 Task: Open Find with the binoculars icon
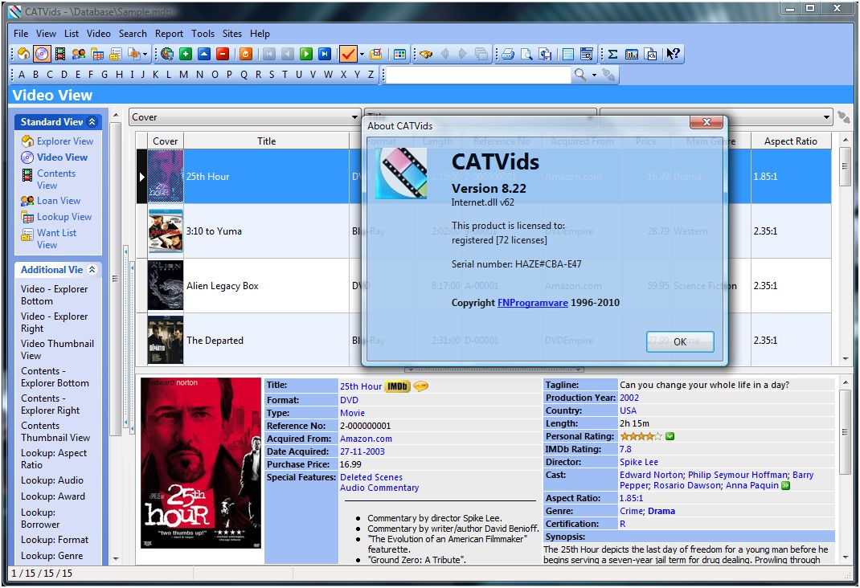click(x=426, y=54)
